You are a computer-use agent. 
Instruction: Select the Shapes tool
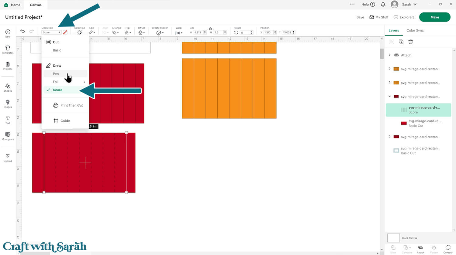click(8, 88)
